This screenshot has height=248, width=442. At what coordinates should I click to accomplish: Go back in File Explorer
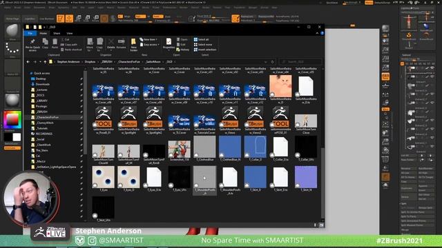click(28, 62)
